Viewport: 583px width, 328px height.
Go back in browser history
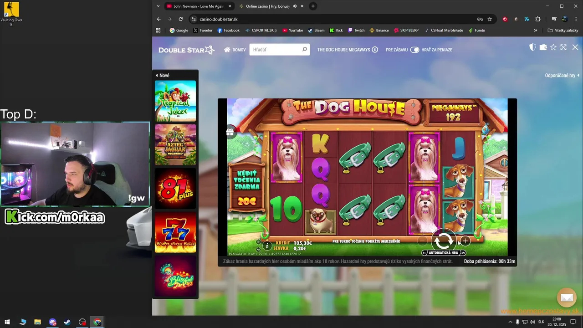(159, 19)
